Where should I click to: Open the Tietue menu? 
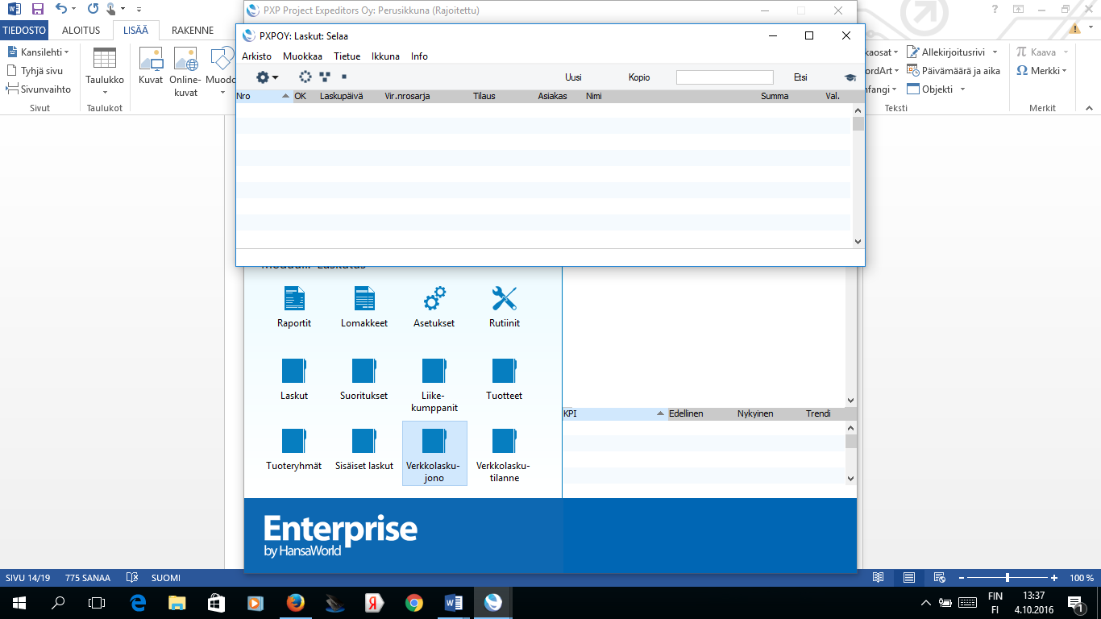347,56
